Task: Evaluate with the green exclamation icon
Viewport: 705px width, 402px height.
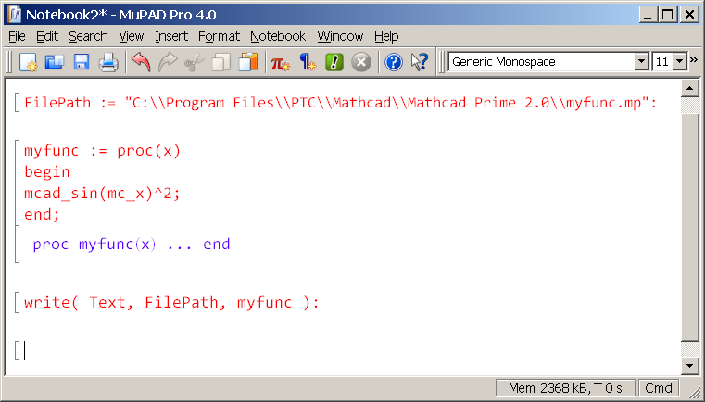Action: [x=334, y=62]
